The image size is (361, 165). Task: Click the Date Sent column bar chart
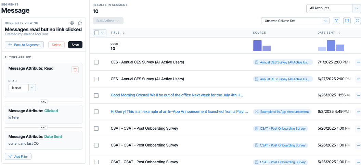[x=331, y=46]
